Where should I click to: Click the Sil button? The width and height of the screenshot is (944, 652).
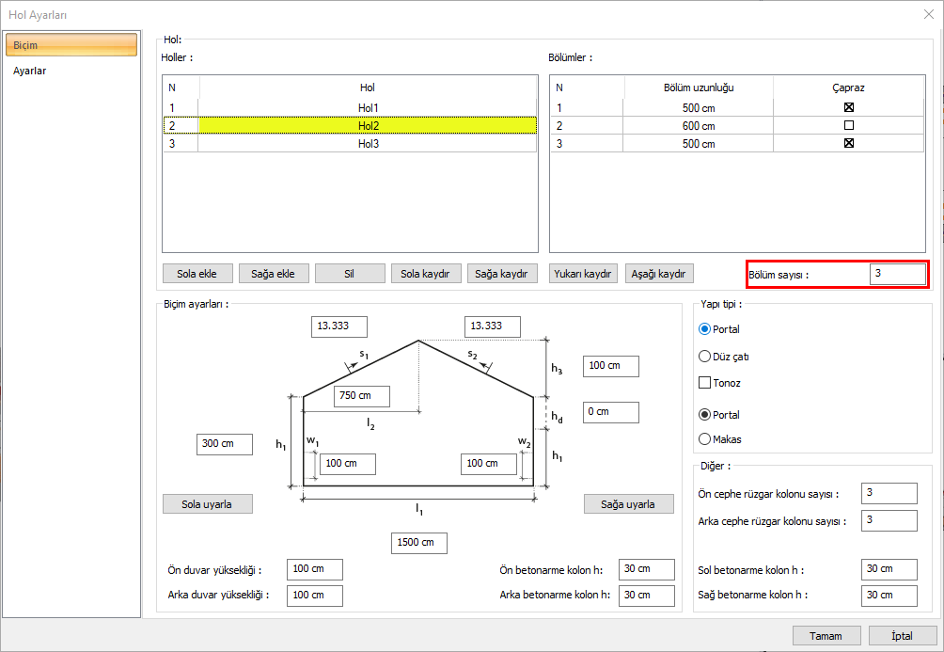point(350,274)
